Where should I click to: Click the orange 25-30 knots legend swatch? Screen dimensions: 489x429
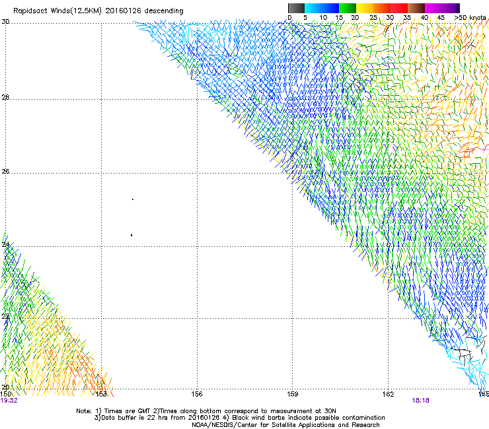click(381, 8)
